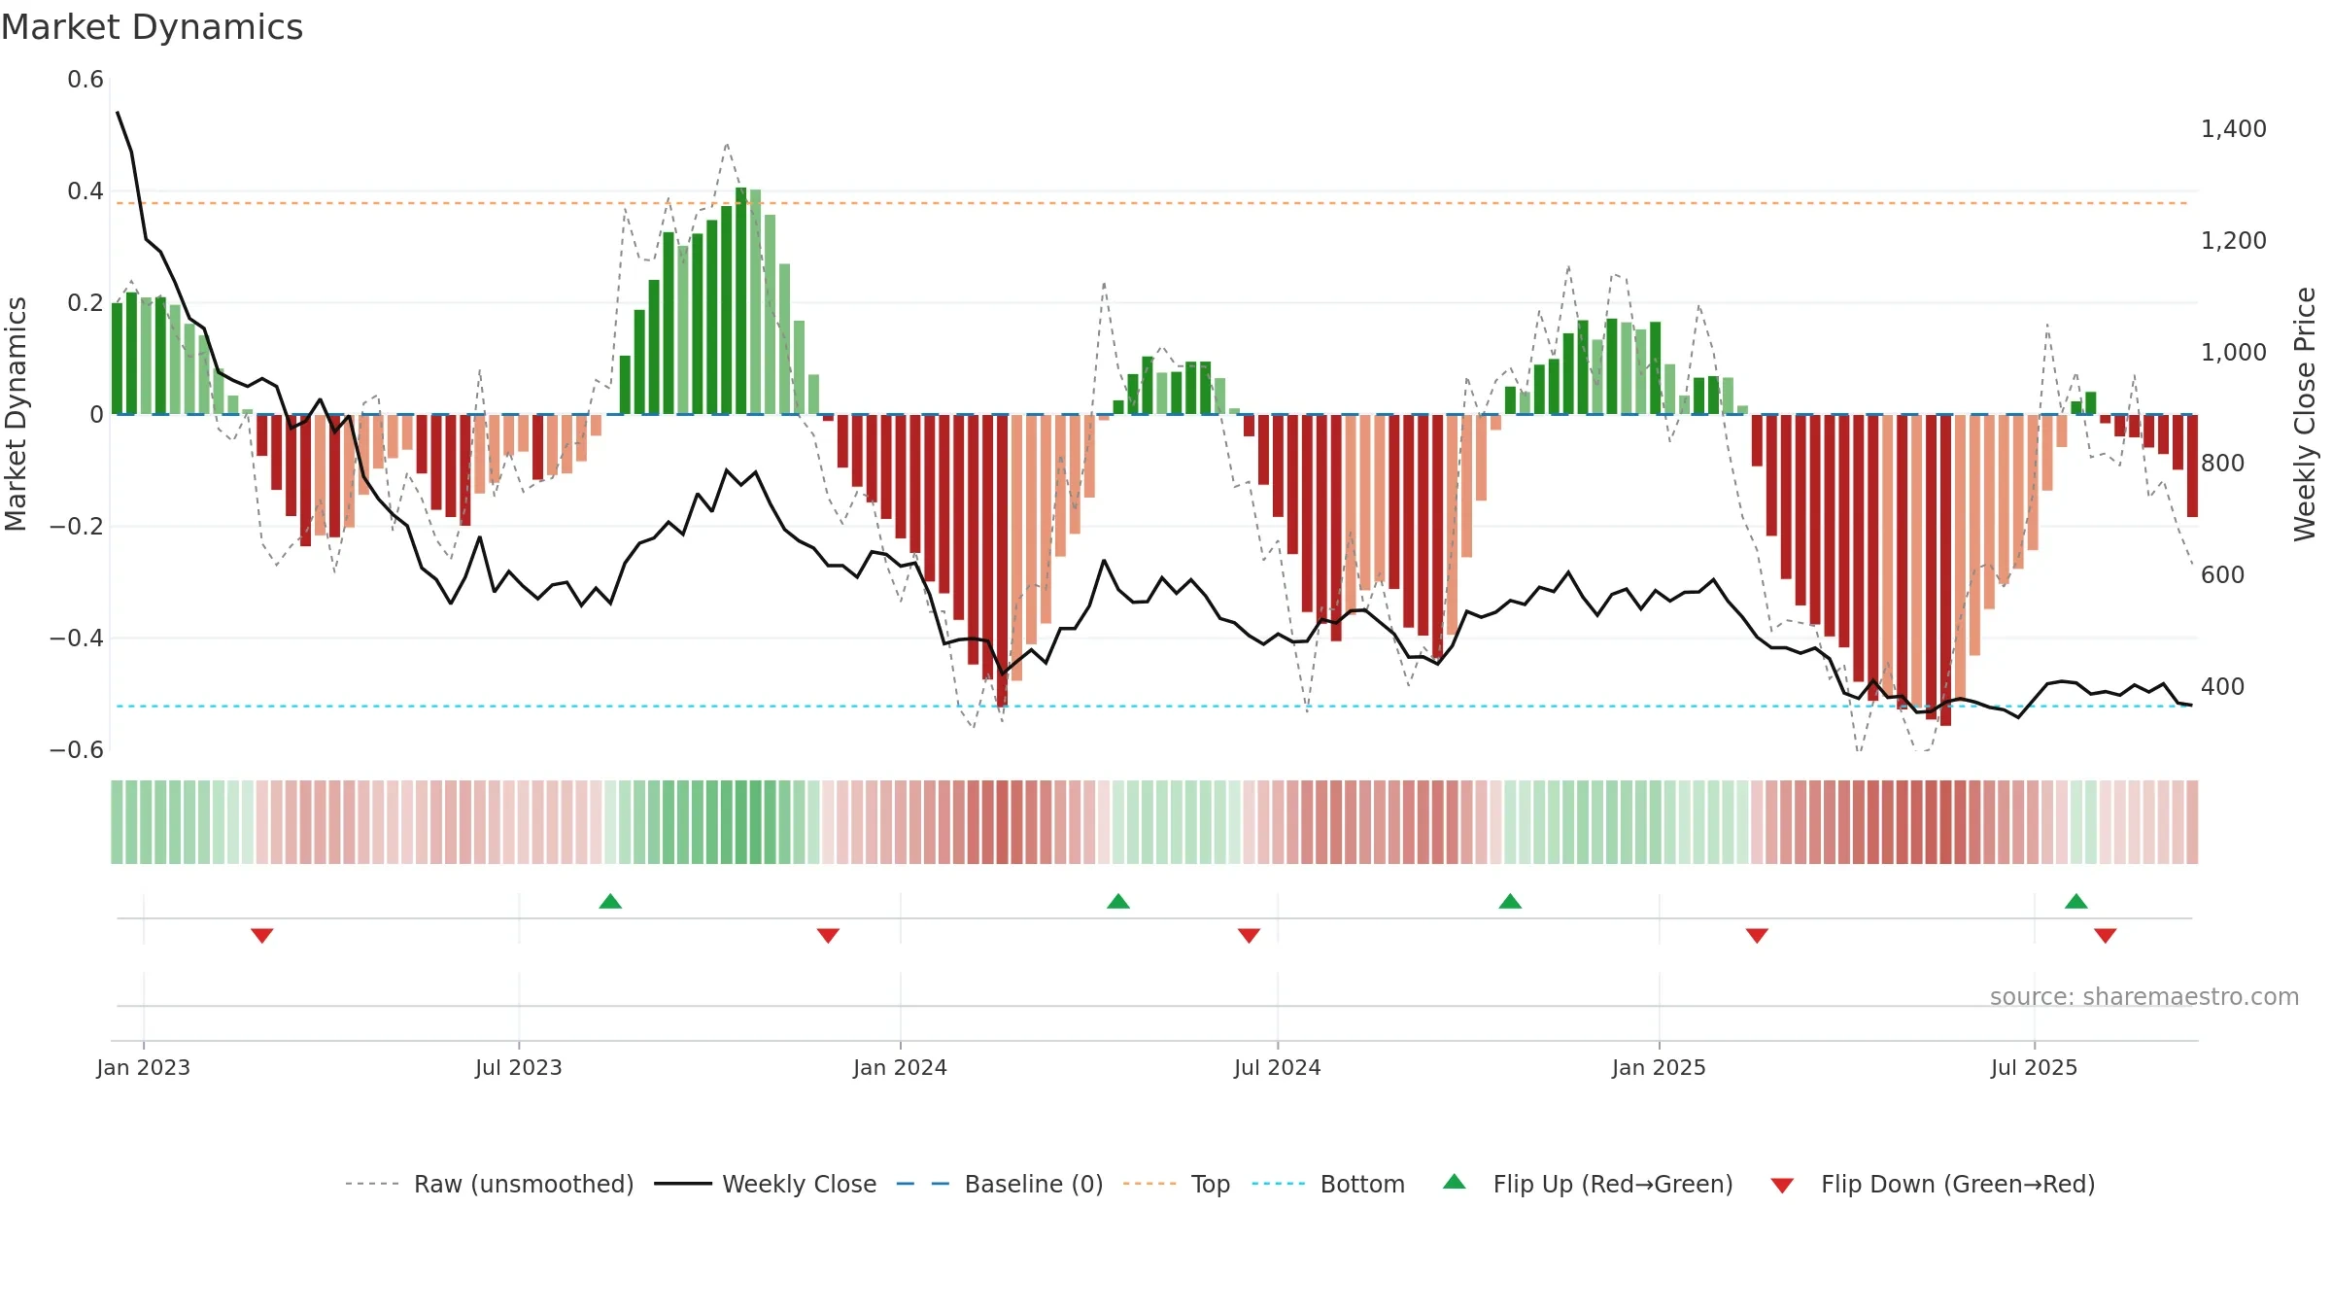Click the green triangle icon in the legend
Viewport: 2332px width, 1312px height.
pos(1455,1182)
